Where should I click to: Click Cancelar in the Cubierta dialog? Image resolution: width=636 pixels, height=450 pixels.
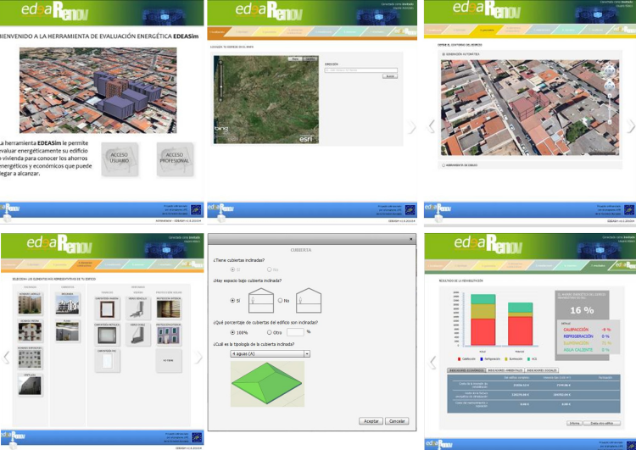point(397,421)
